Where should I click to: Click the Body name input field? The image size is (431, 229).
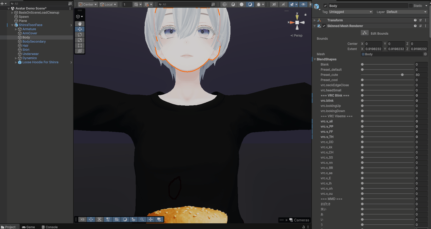click(368, 6)
